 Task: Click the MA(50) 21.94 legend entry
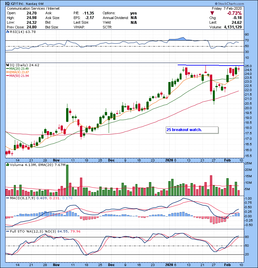(x=17, y=76)
